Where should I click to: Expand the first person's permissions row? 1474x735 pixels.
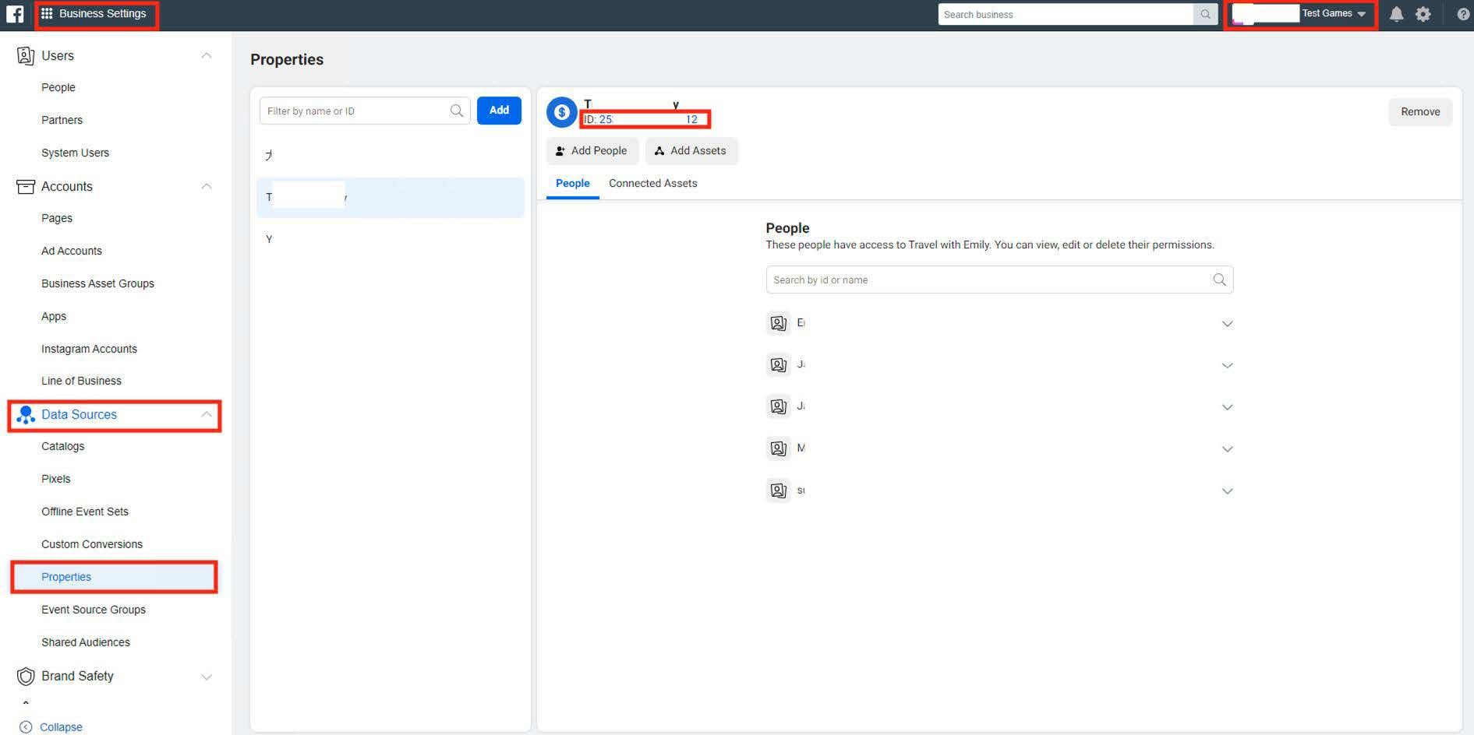[1228, 323]
